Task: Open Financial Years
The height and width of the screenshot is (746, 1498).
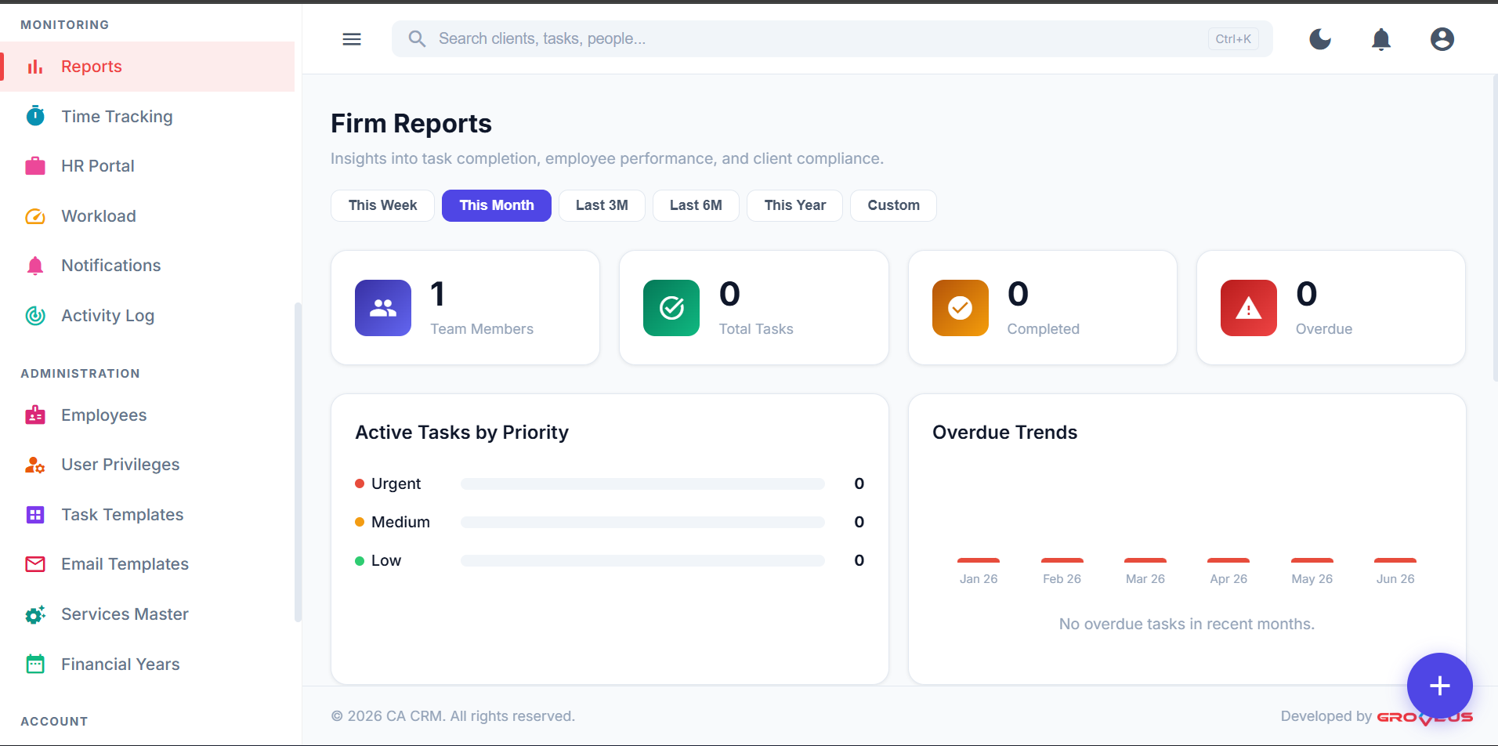Action: pyautogui.click(x=147, y=665)
